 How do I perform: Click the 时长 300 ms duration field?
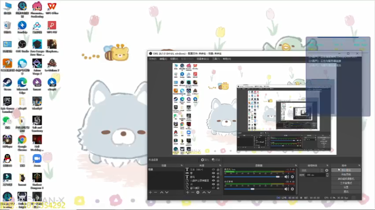[315, 175]
